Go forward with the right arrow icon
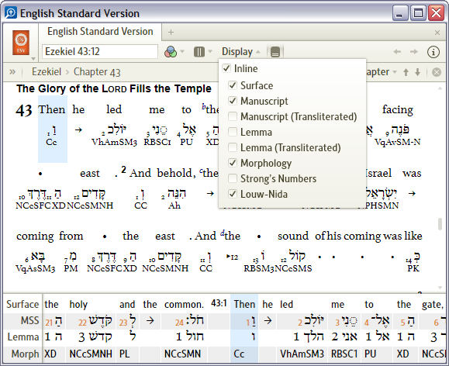The width and height of the screenshot is (449, 366). click(x=414, y=52)
